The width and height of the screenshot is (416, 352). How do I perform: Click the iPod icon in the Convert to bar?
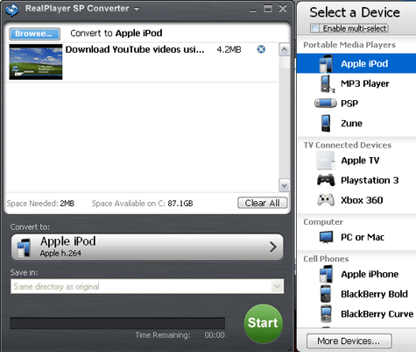point(24,248)
